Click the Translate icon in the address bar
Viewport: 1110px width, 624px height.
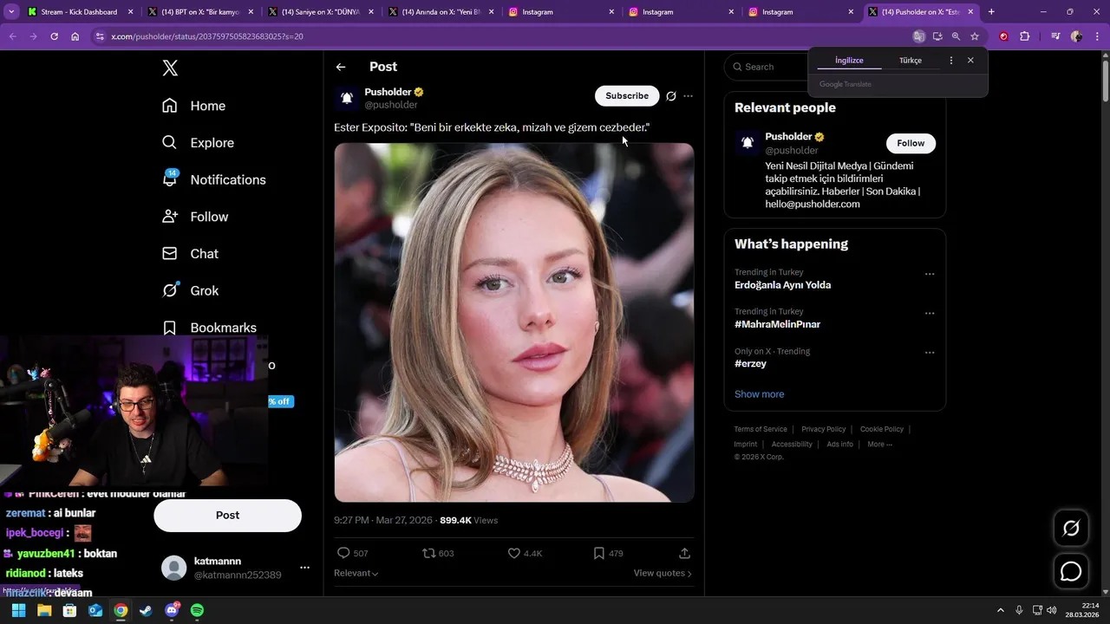pos(918,36)
